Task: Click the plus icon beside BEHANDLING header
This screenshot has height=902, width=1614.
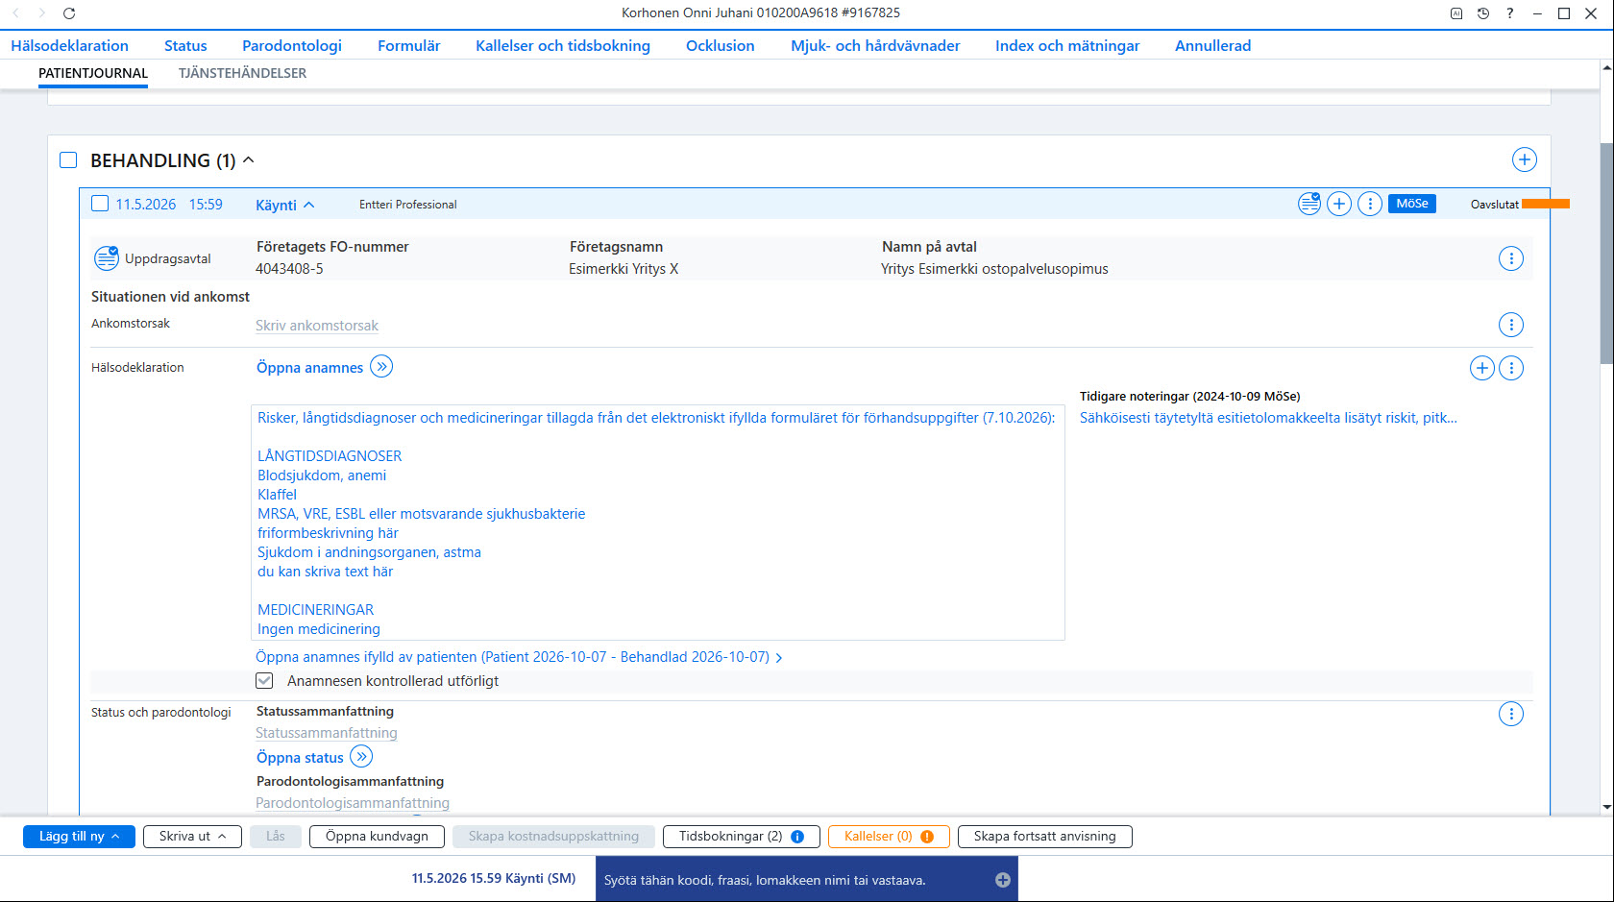Action: coord(1524,159)
